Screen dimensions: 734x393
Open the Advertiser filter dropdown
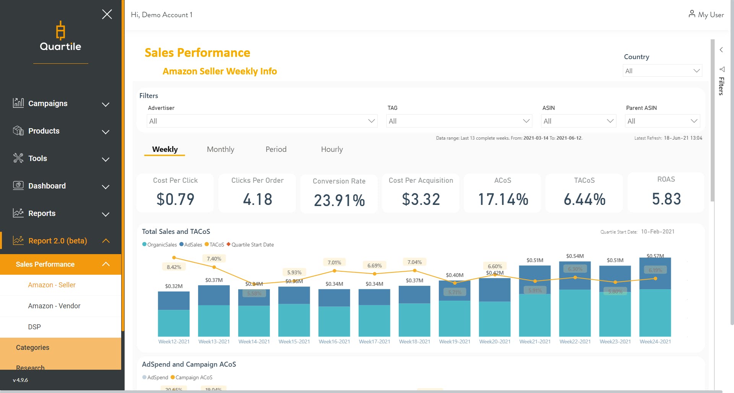click(262, 121)
